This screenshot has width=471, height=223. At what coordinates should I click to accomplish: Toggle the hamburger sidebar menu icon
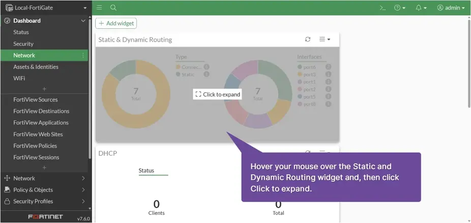(x=99, y=8)
